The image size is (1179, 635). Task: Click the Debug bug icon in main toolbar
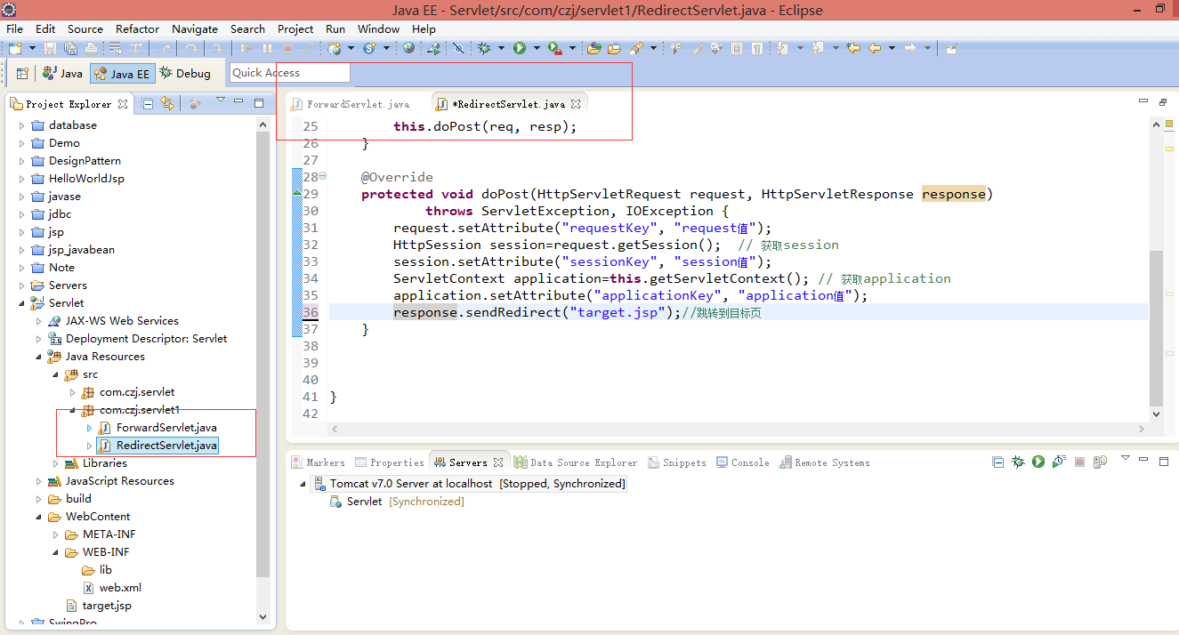[485, 48]
